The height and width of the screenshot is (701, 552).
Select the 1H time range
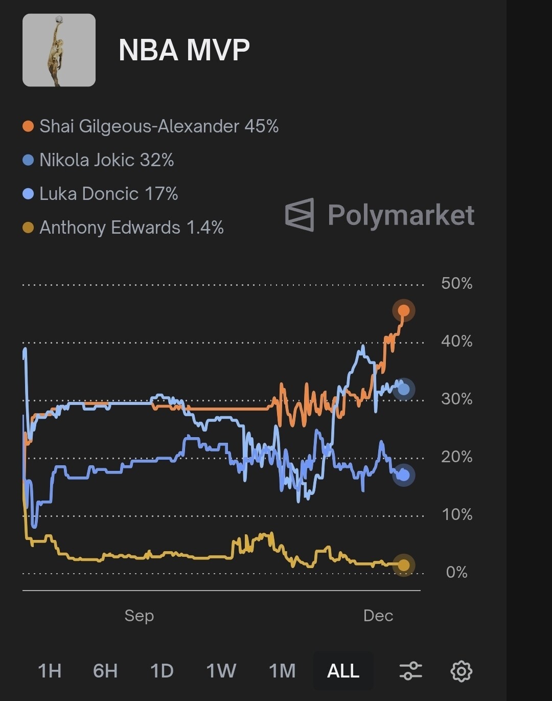pyautogui.click(x=50, y=671)
